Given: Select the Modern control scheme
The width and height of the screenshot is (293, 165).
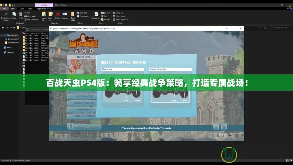Looking at the screenshot, I should point(123,87).
